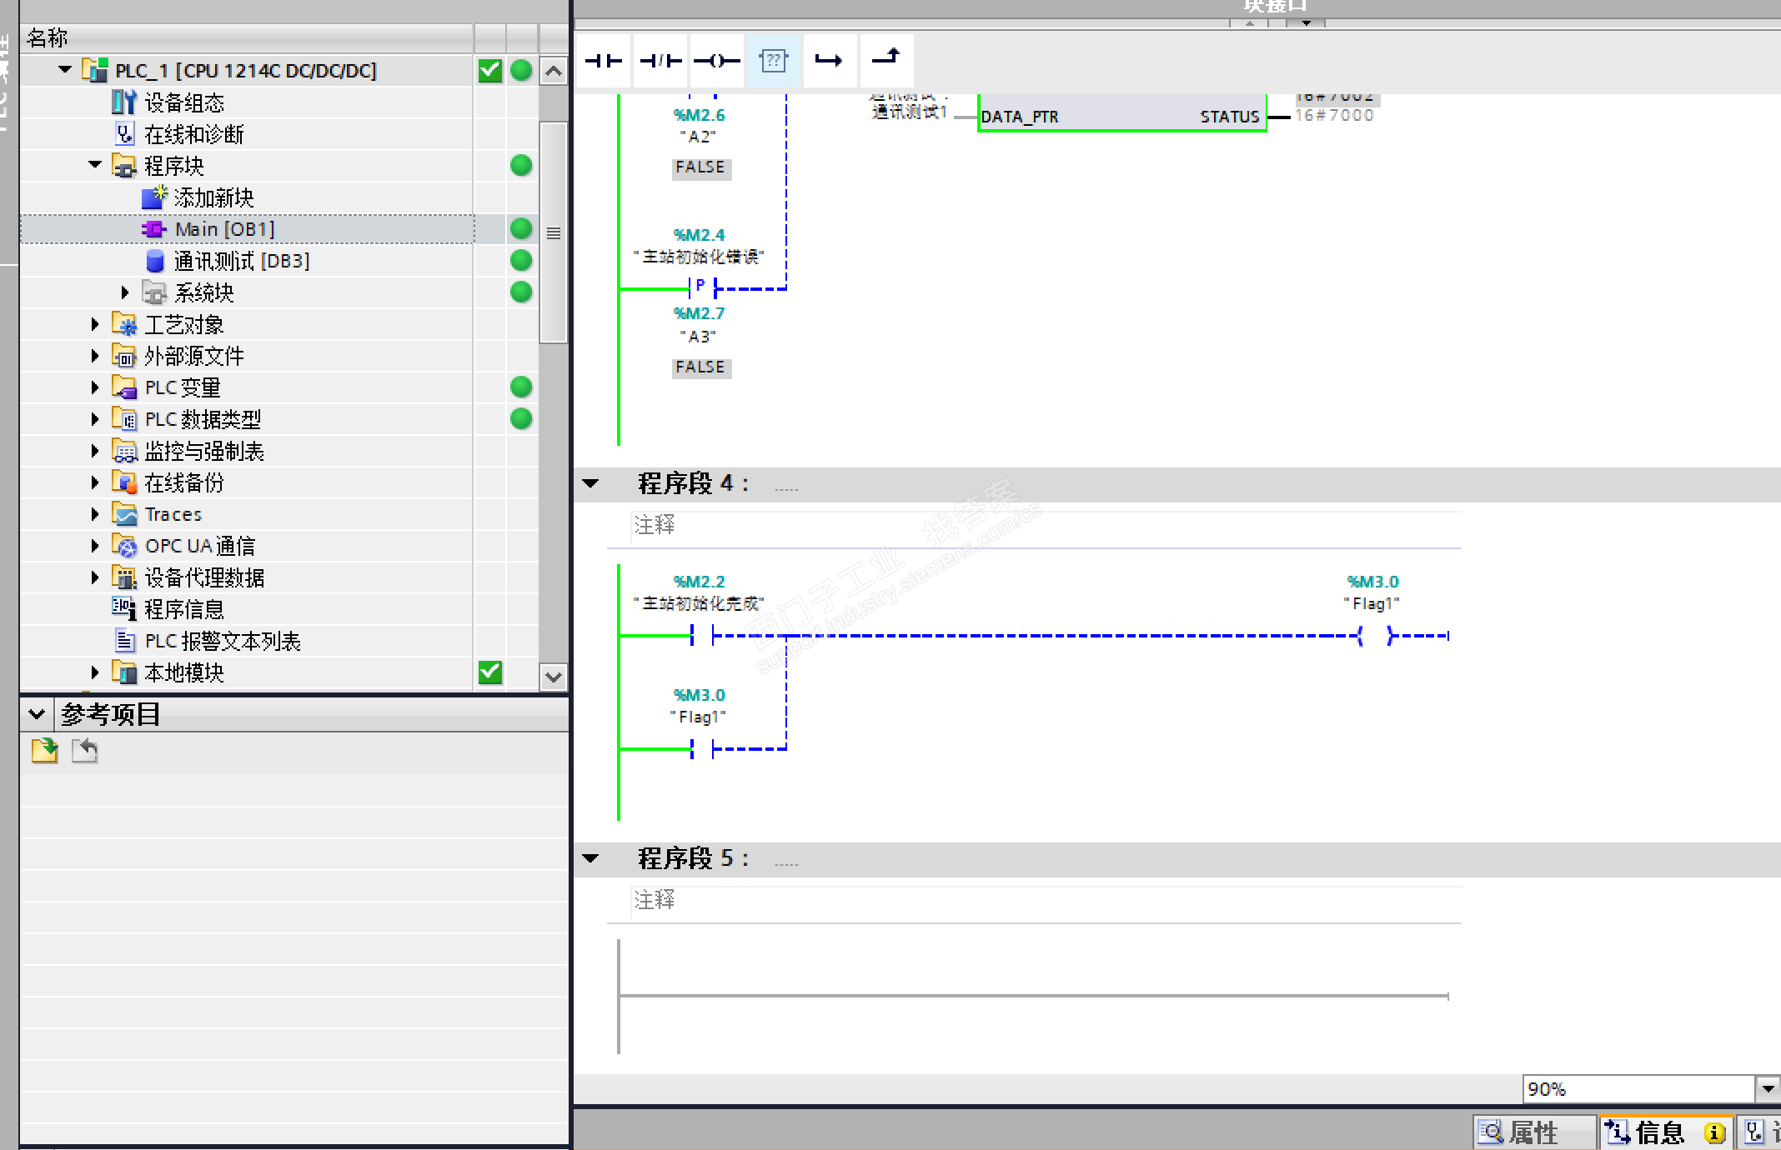1781x1150 pixels.
Task: Expand the PLC 变量 folder
Action: point(95,388)
